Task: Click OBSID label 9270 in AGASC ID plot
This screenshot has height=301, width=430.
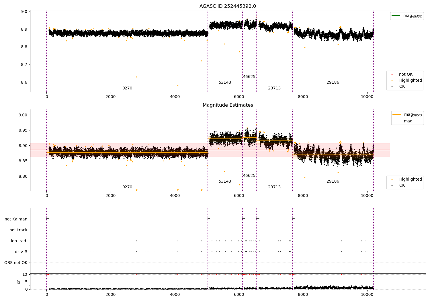Action: pos(127,88)
